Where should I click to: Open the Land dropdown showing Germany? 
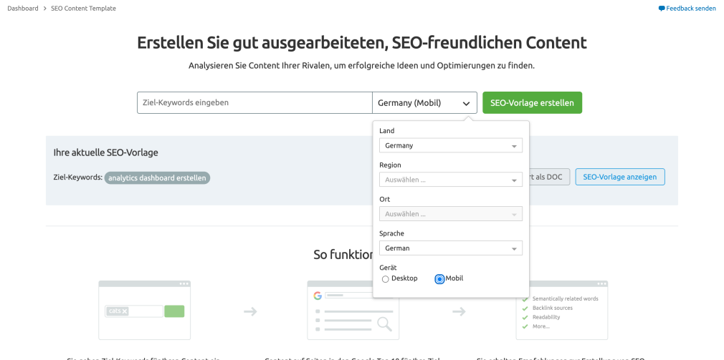[451, 145]
